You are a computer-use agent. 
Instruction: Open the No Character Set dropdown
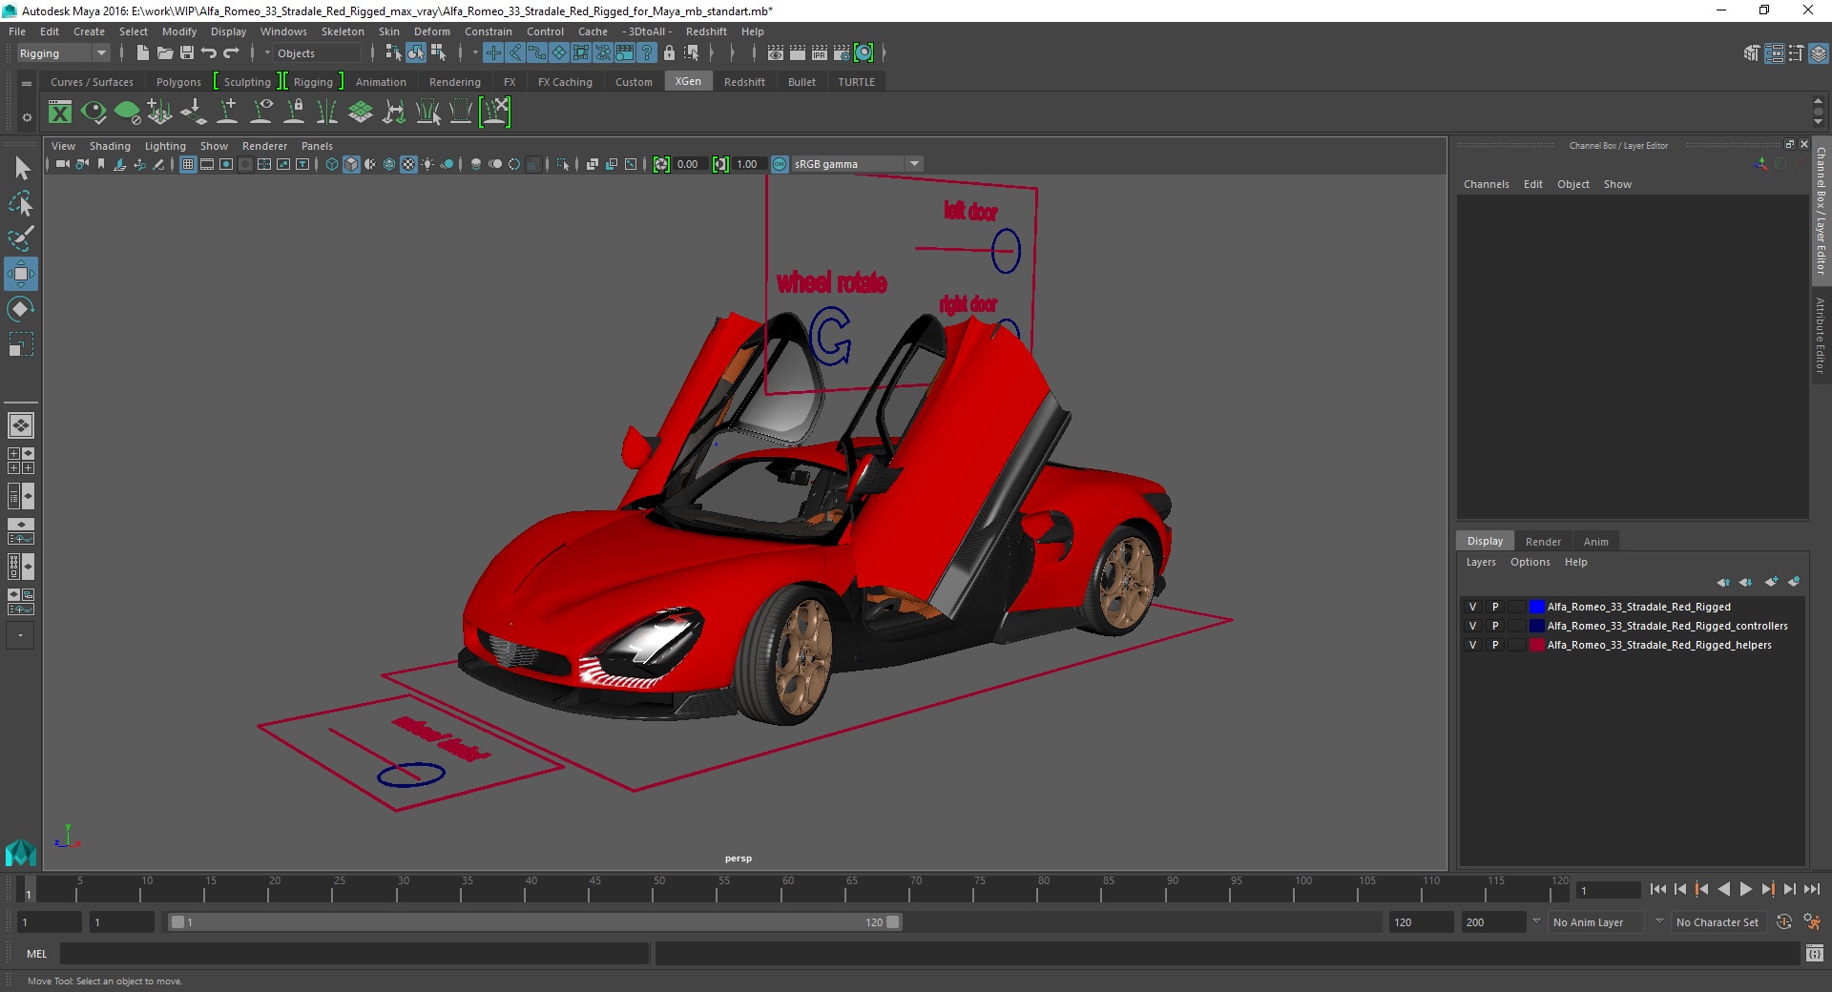(x=1717, y=922)
